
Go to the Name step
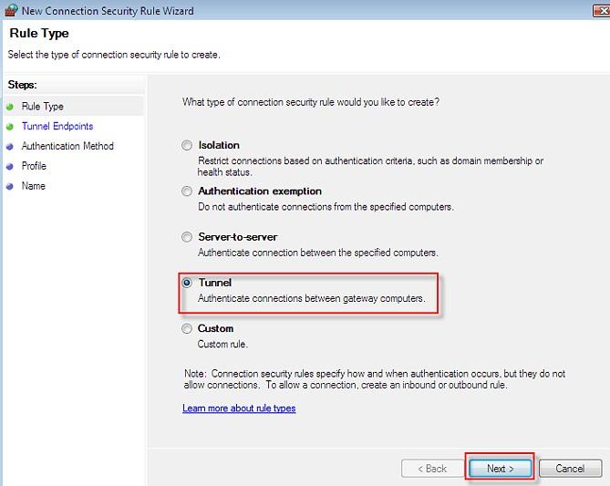pyautogui.click(x=33, y=186)
